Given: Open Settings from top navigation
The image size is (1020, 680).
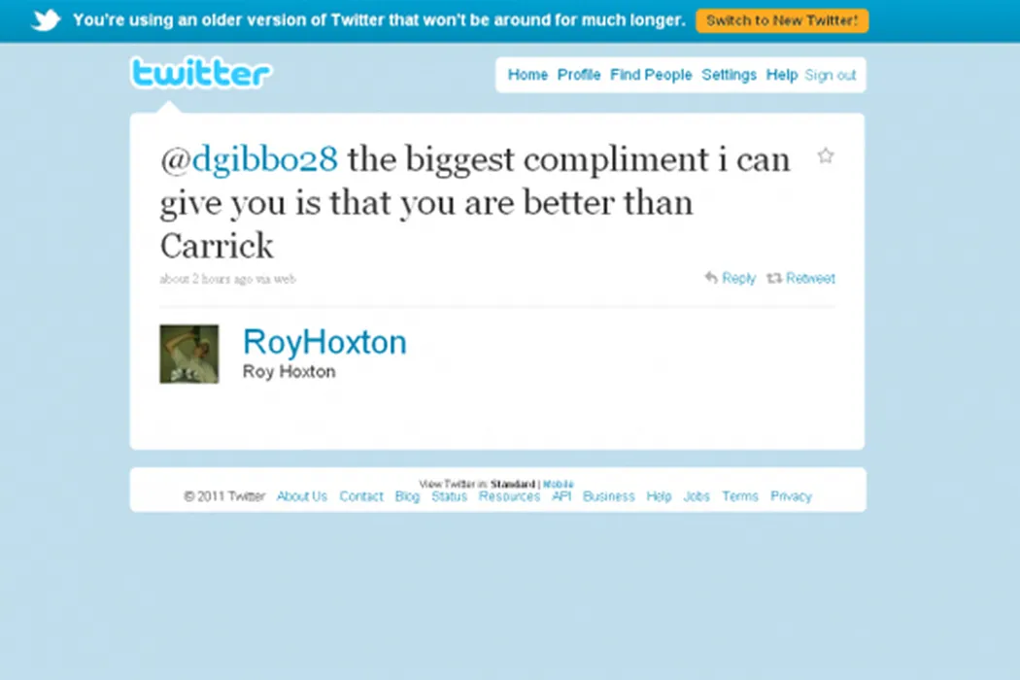Looking at the screenshot, I should tap(729, 75).
